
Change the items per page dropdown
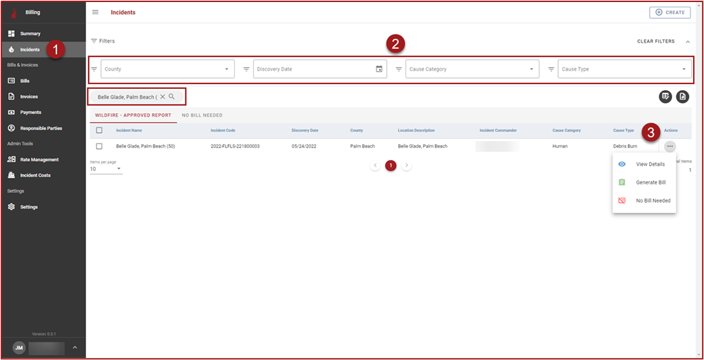click(x=106, y=169)
